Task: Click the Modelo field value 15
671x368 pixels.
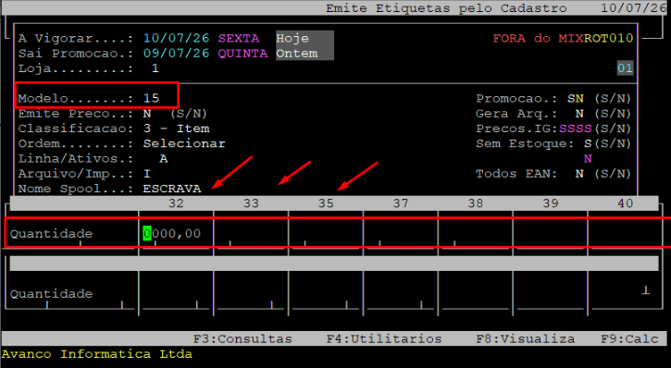Action: (151, 98)
